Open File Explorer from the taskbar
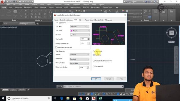The width and height of the screenshot is (180, 101). (x=68, y=98)
